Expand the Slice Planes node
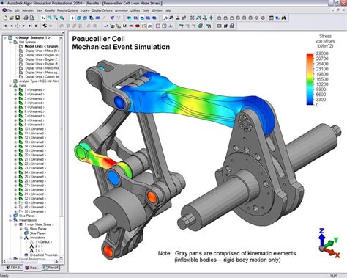The width and height of the screenshot is (347, 278). click(x=10, y=216)
